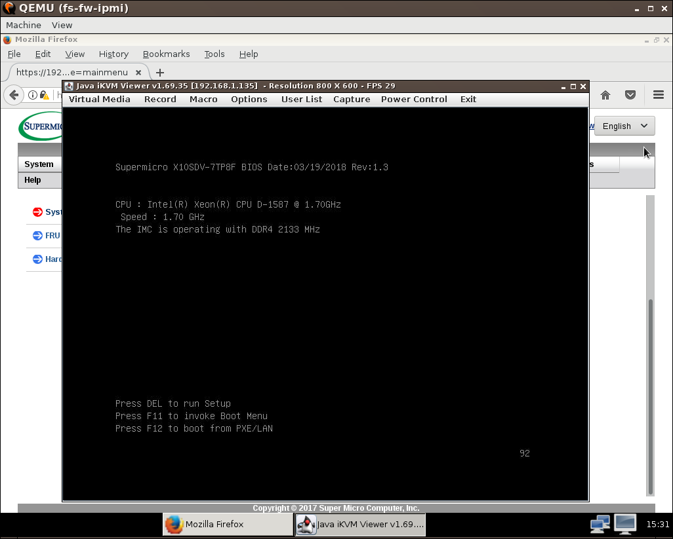This screenshot has height=539, width=673.
Task: Open the Virtual Media menu in iKVM
Action: (100, 100)
